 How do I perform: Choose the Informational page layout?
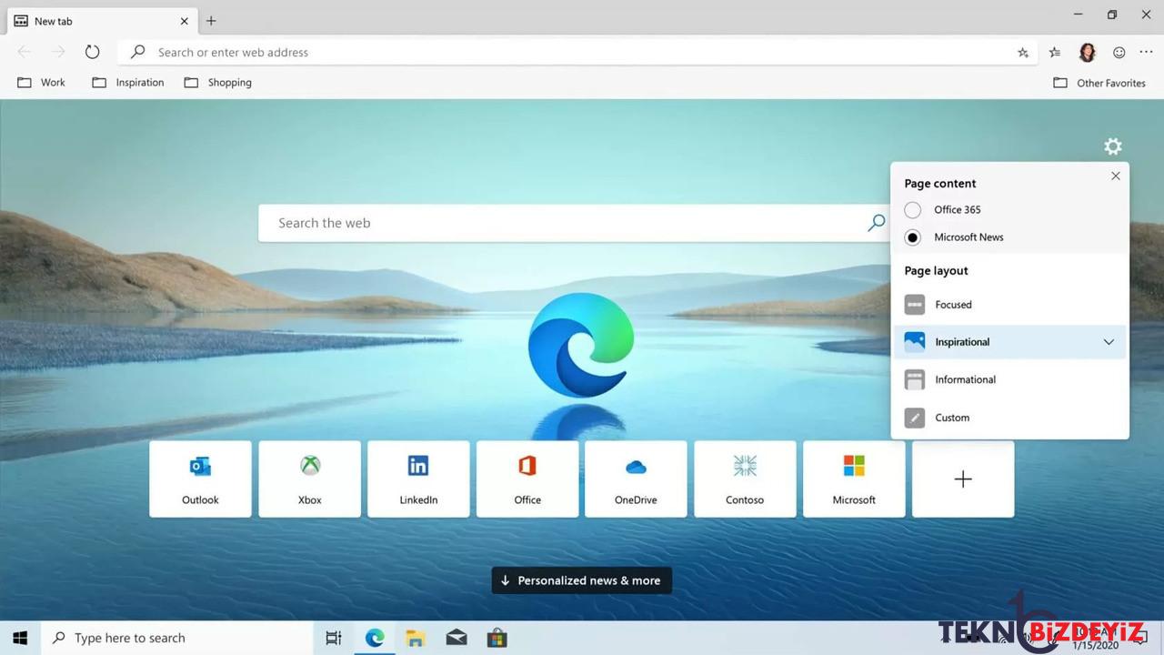click(x=1009, y=379)
